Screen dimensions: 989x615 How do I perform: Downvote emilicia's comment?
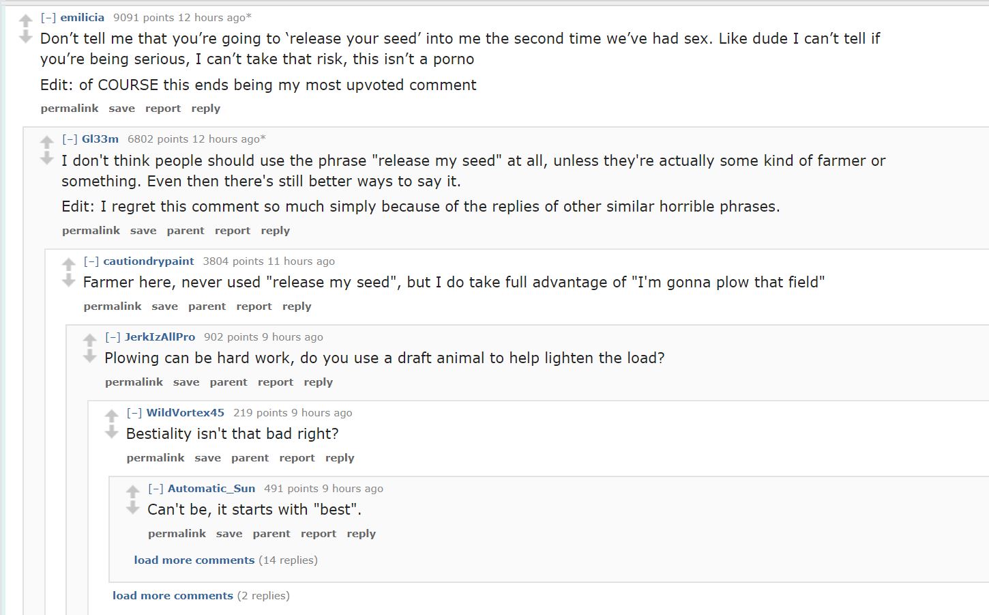click(x=26, y=37)
